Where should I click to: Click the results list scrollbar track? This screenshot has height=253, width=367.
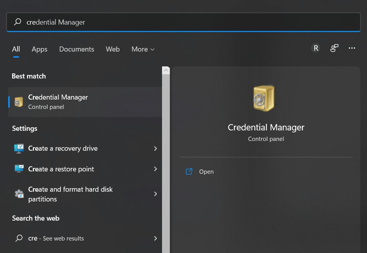pyautogui.click(x=166, y=163)
